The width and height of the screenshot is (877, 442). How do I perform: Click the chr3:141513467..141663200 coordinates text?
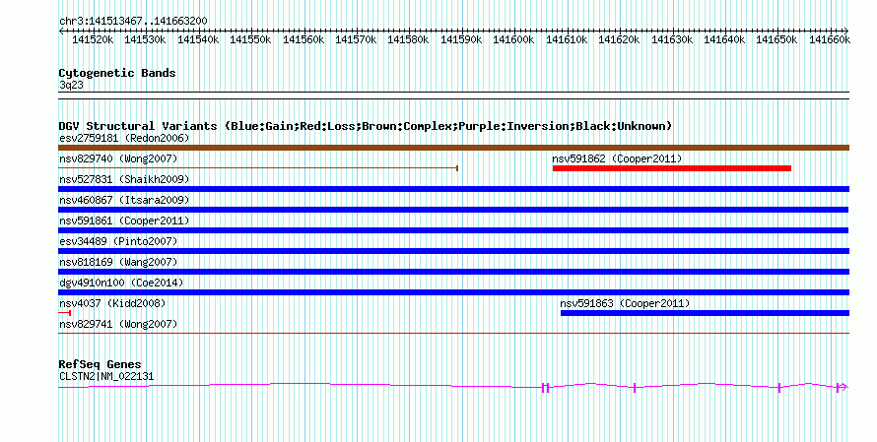click(133, 22)
